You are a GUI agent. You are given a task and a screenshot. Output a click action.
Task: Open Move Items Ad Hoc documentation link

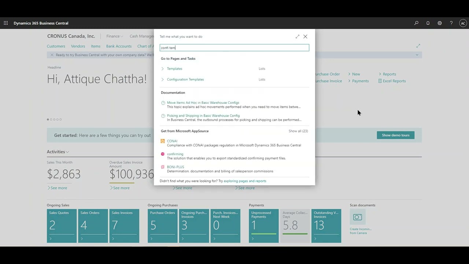(x=203, y=103)
